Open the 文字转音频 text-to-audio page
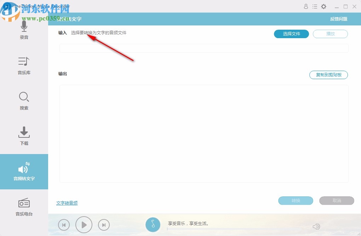 coord(67,203)
